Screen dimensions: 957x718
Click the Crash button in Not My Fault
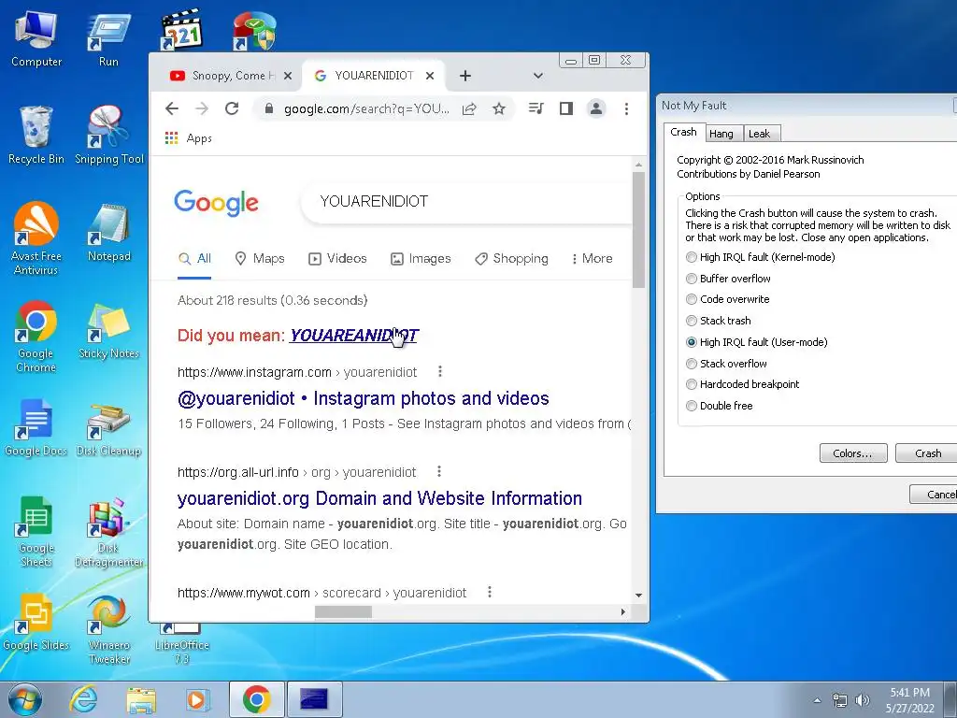pyautogui.click(x=926, y=453)
